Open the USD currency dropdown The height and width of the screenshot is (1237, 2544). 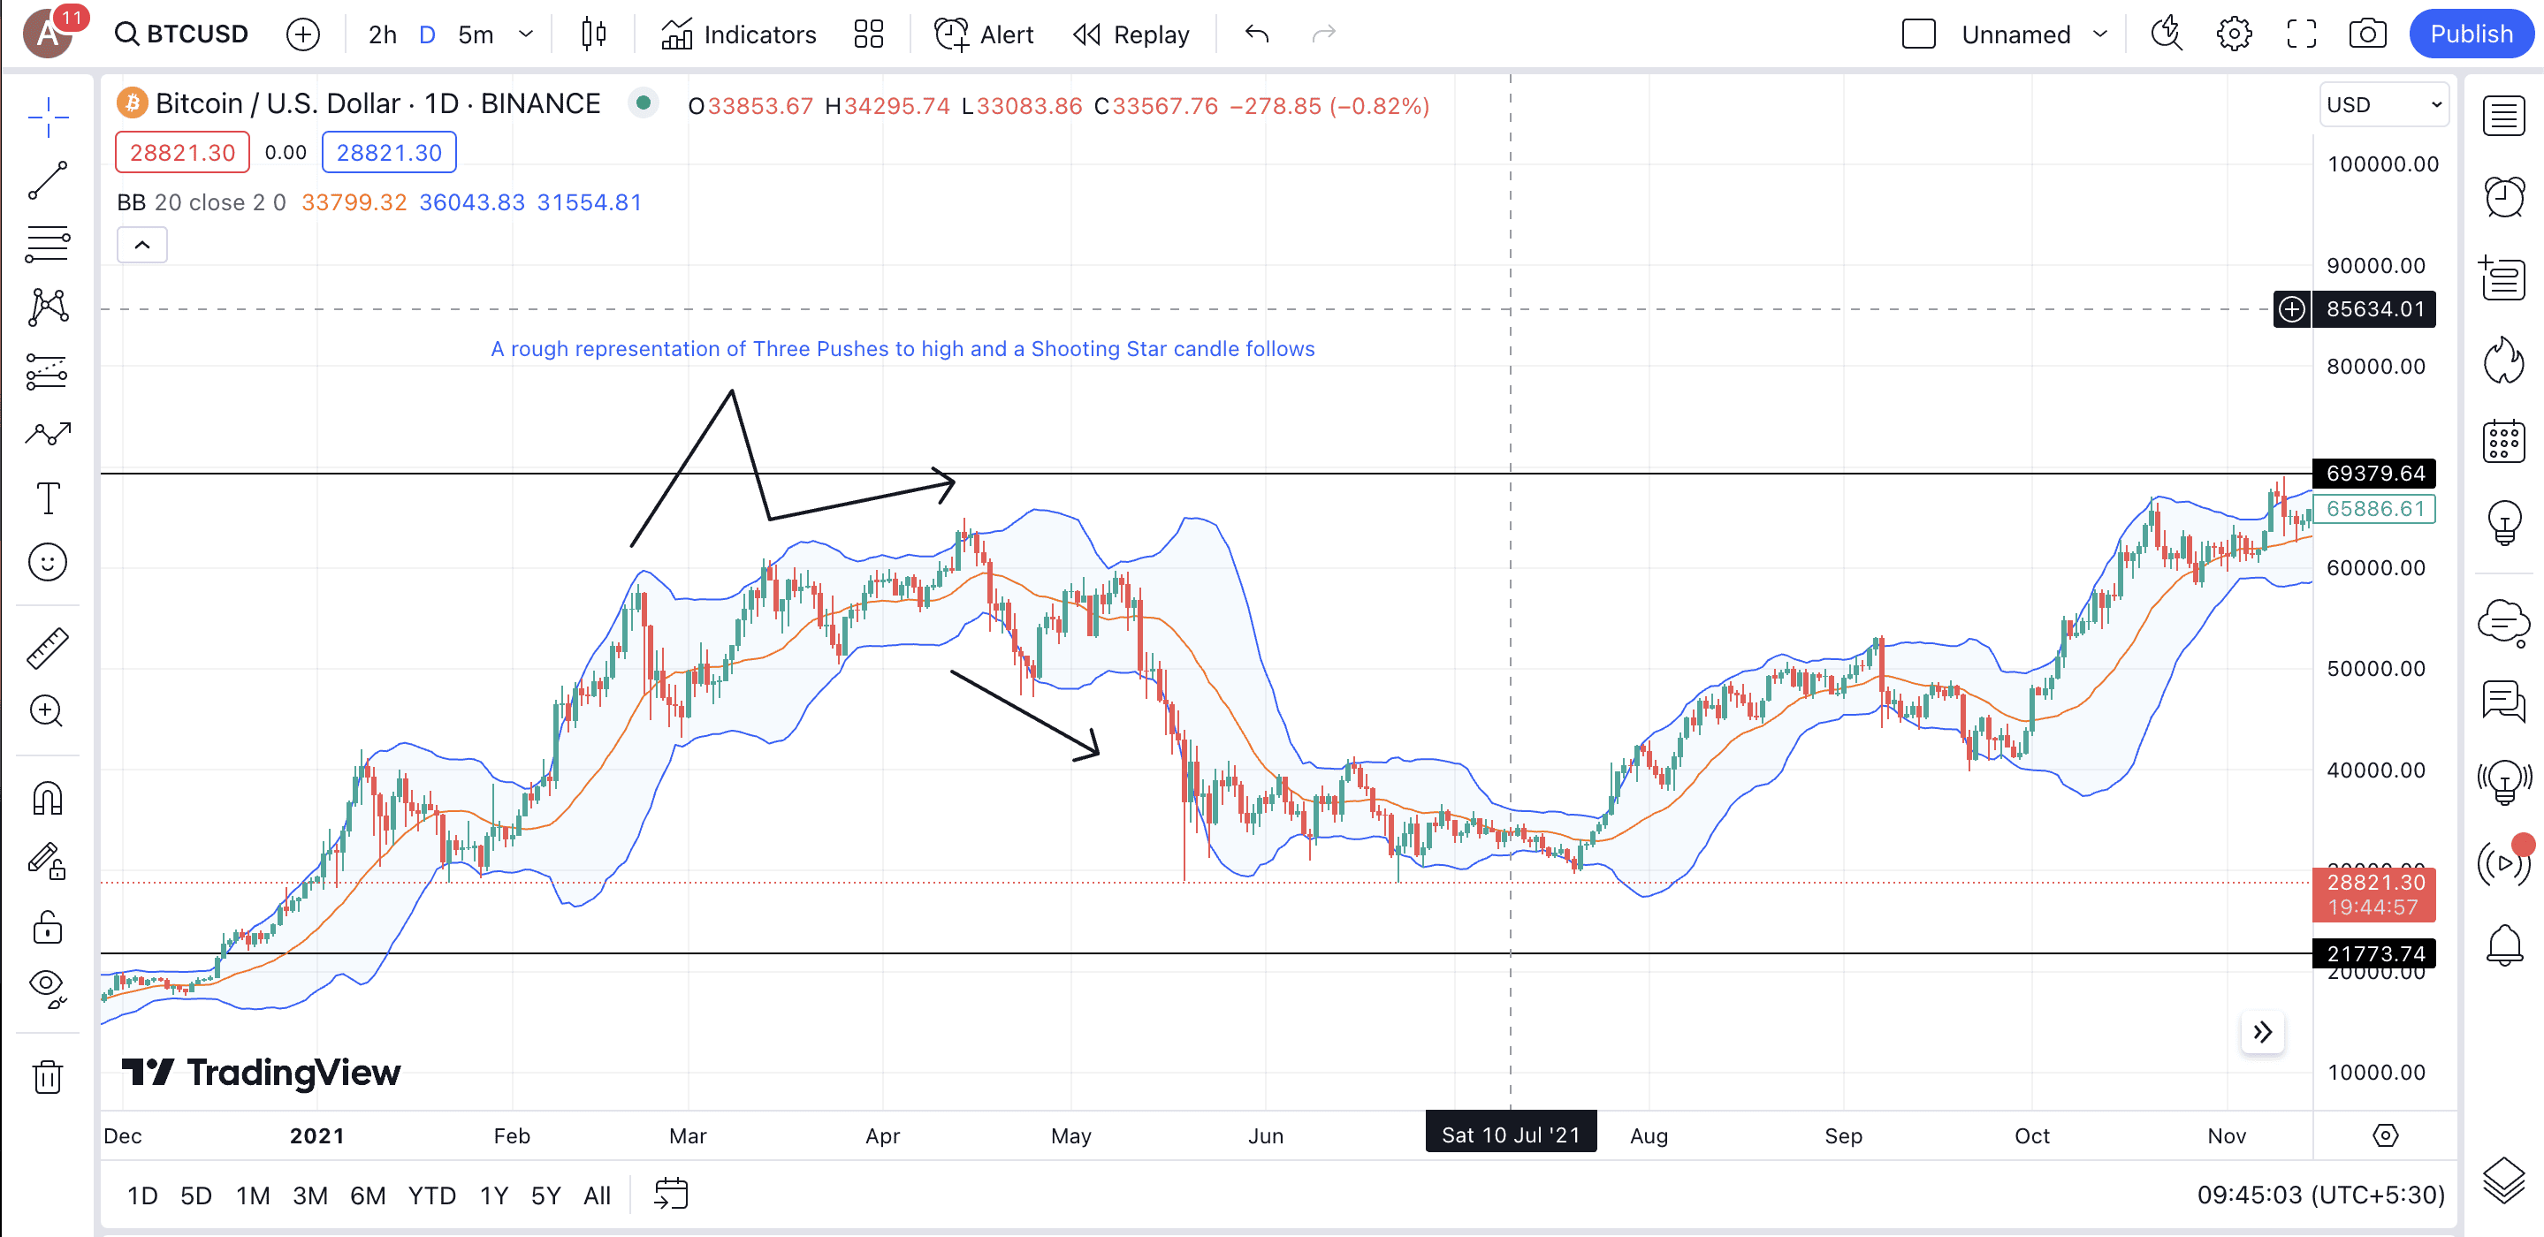[x=2382, y=104]
